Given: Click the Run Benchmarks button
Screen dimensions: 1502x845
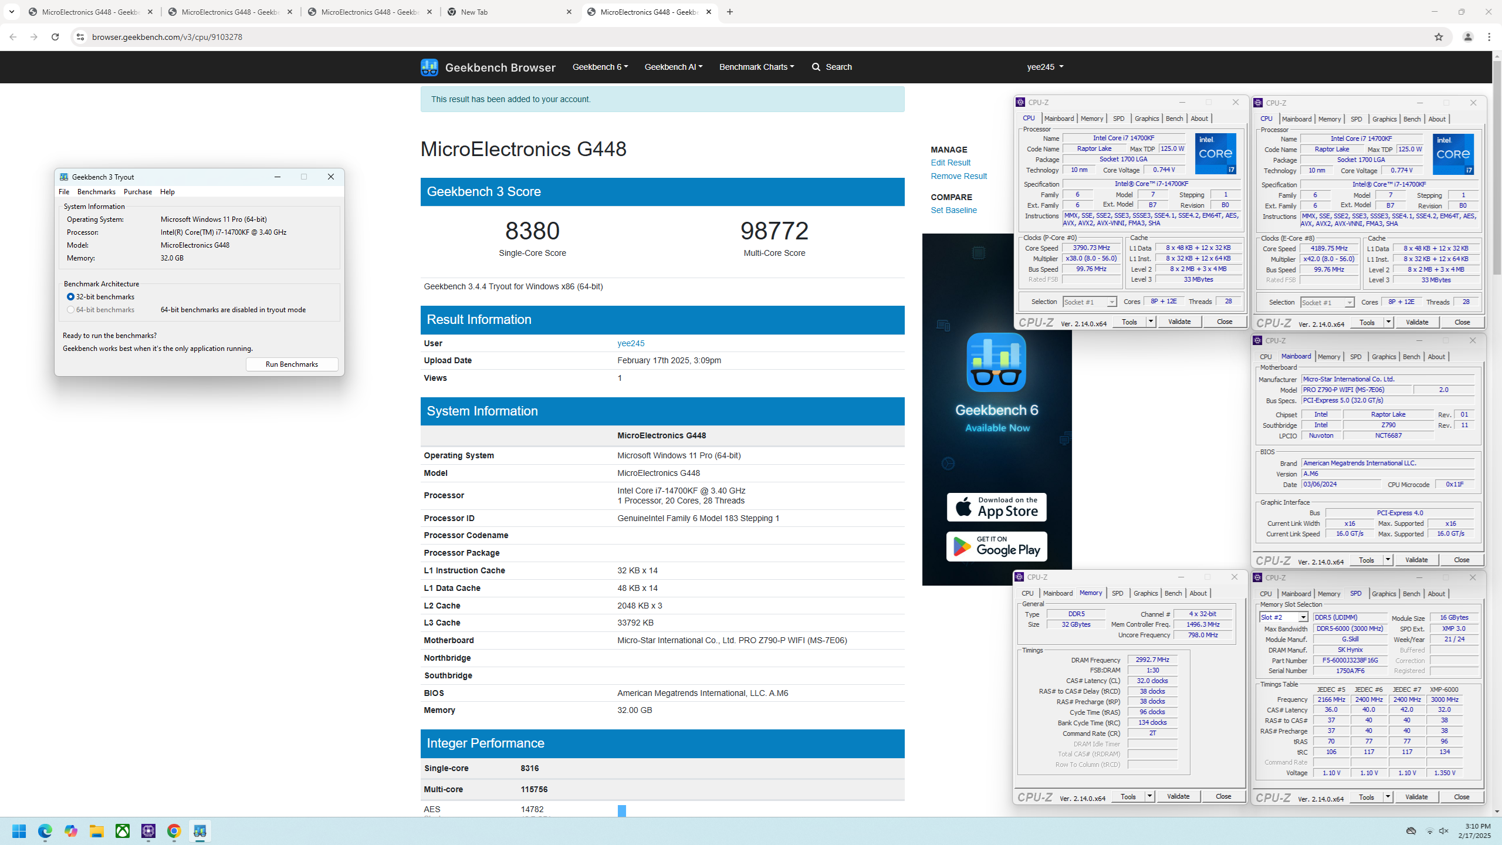Looking at the screenshot, I should tap(292, 364).
